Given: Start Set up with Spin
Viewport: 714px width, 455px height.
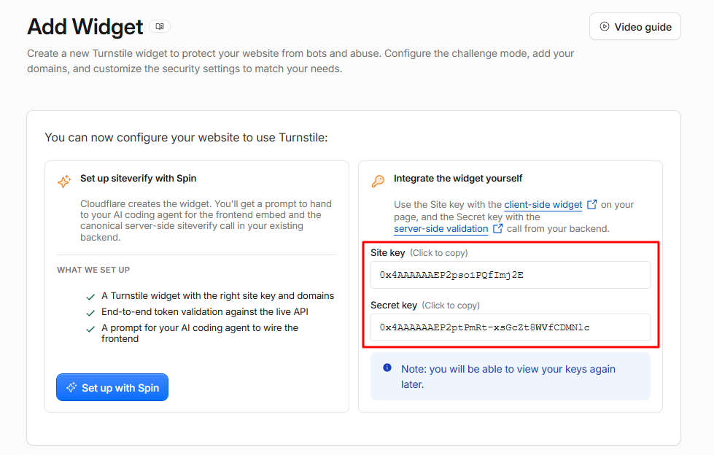Looking at the screenshot, I should [x=112, y=388].
